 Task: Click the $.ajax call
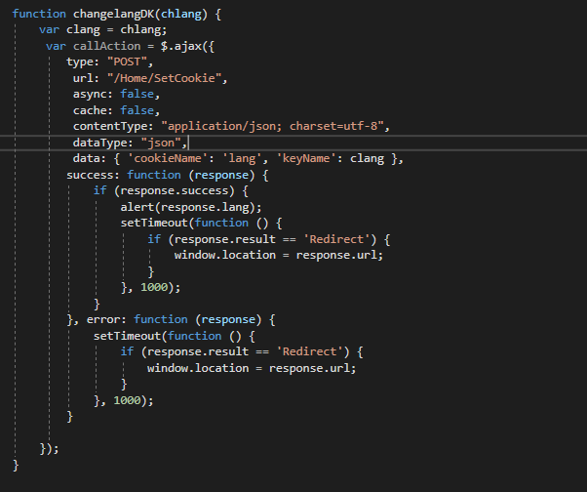[x=181, y=47]
